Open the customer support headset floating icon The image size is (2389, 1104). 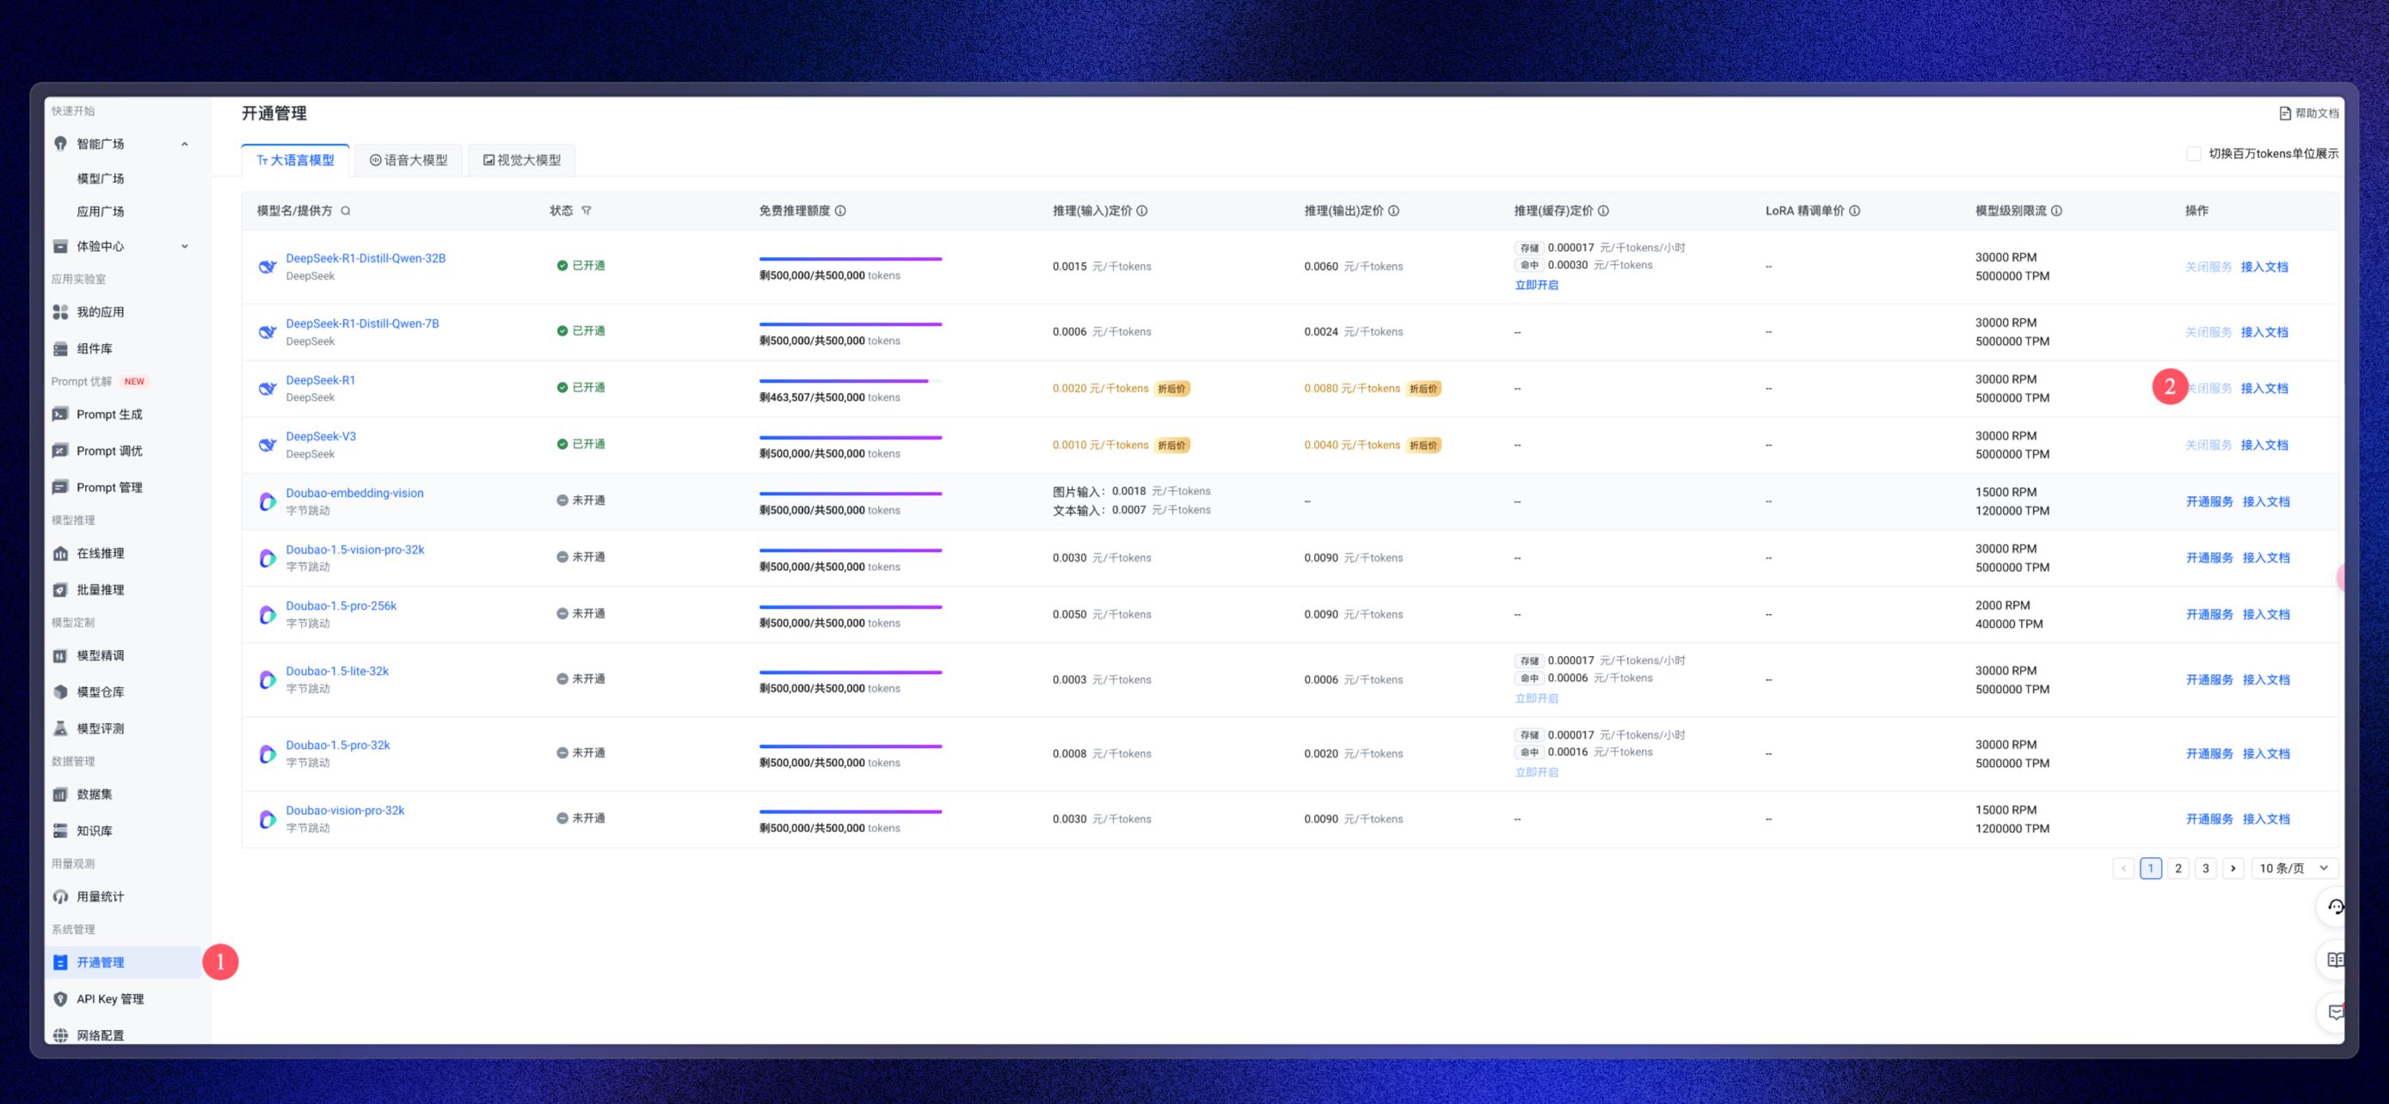coord(2335,906)
